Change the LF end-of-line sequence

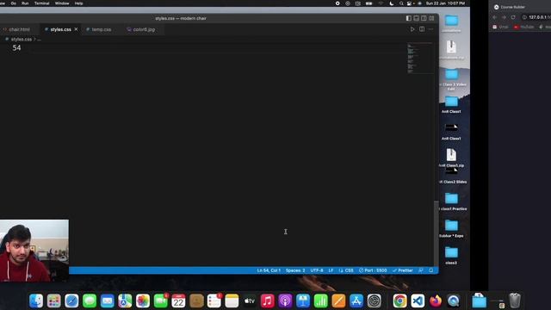(331, 270)
